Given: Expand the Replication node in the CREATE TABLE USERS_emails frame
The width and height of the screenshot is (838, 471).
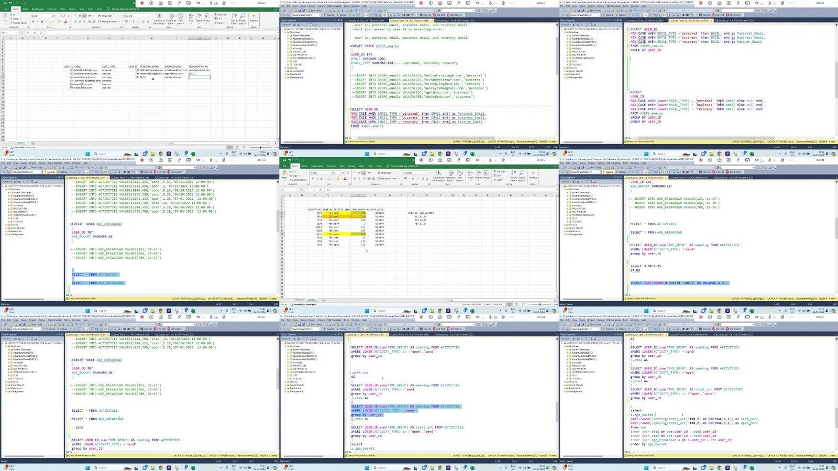Looking at the screenshot, I should 285,74.
